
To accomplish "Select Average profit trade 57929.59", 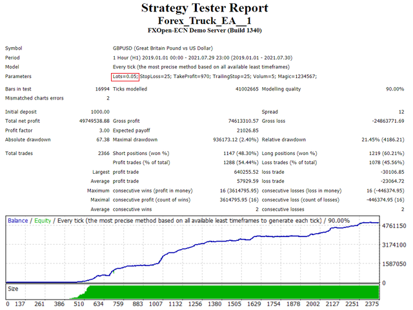I will [x=248, y=181].
